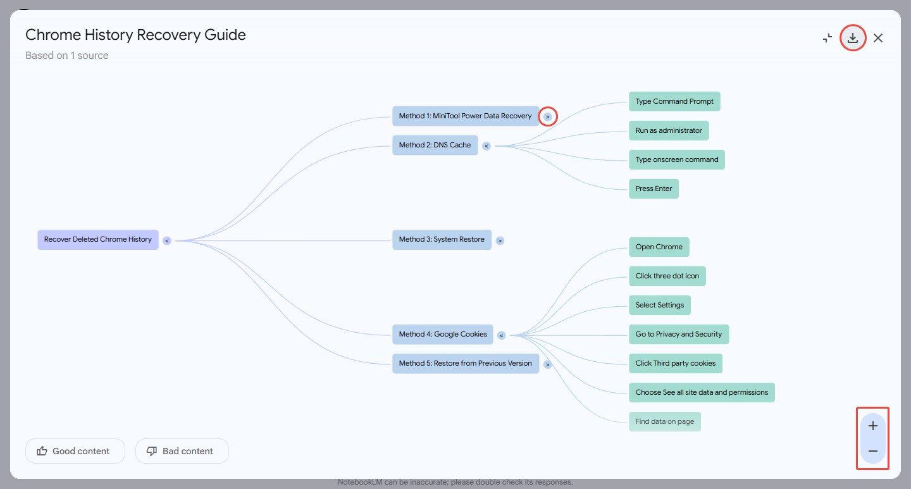Click the Click three dot icon node
The width and height of the screenshot is (911, 489).
pyautogui.click(x=667, y=276)
